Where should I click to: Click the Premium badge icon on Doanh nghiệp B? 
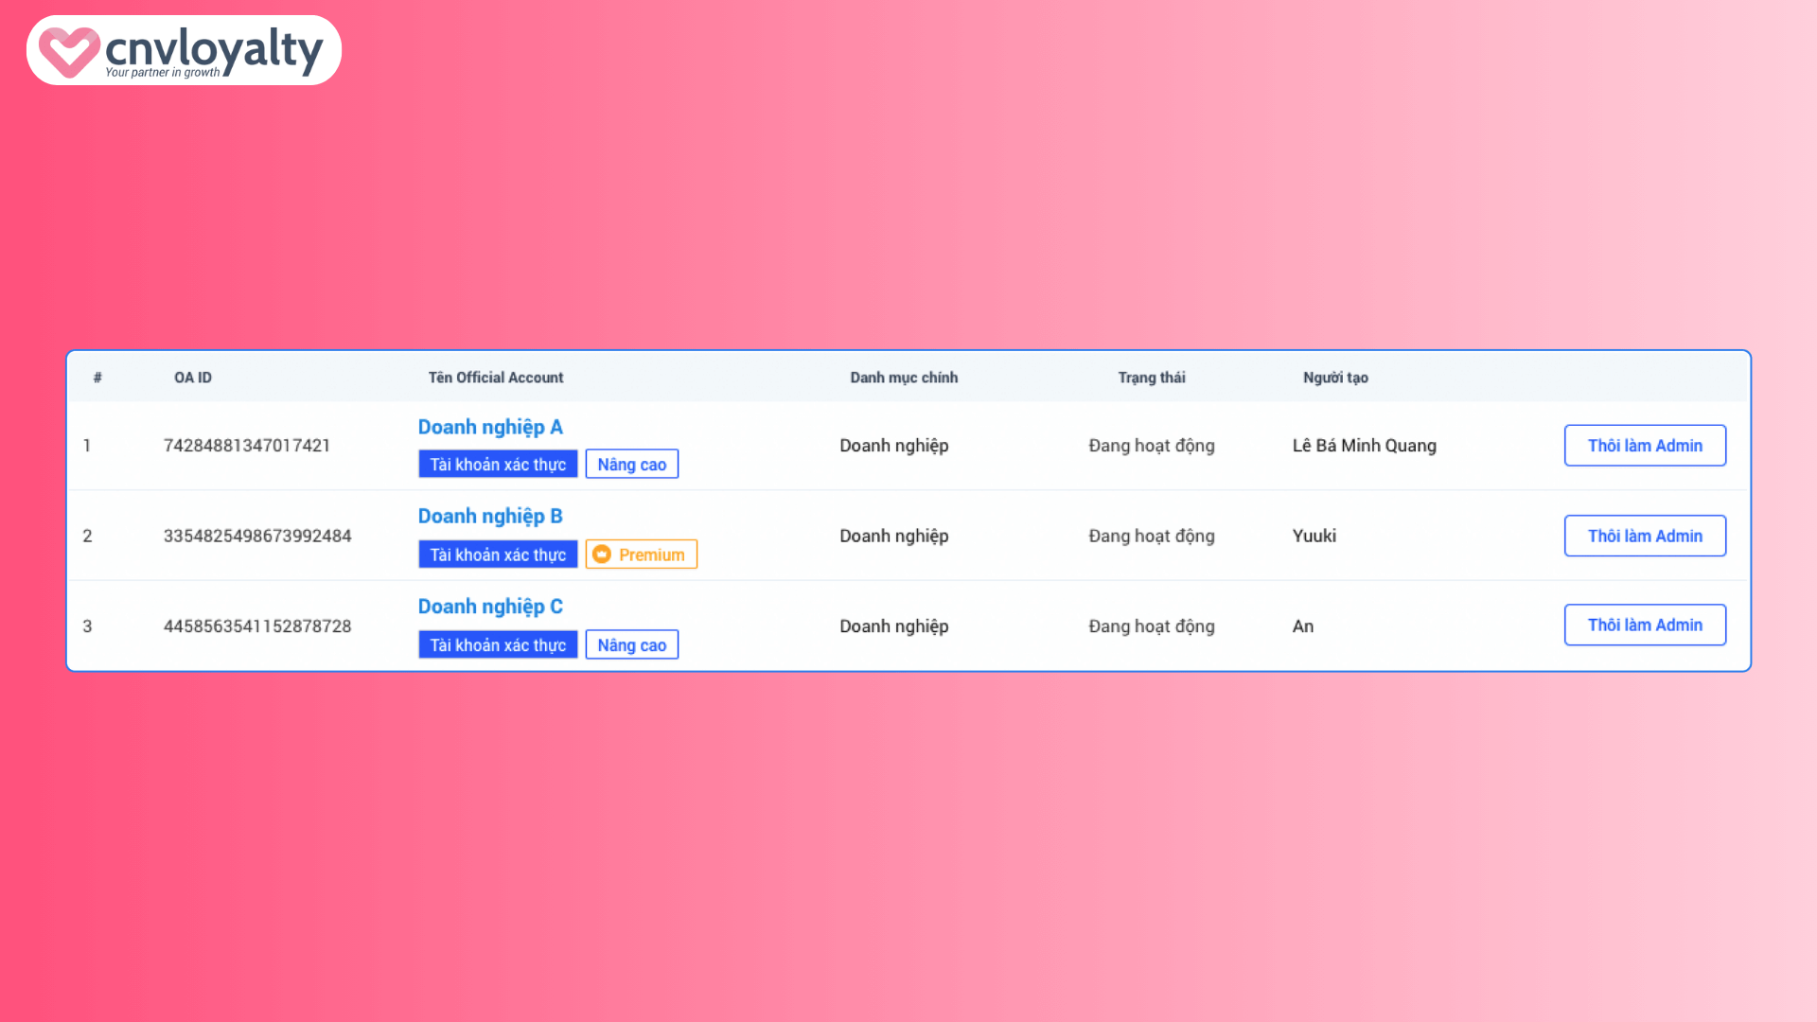click(x=602, y=554)
